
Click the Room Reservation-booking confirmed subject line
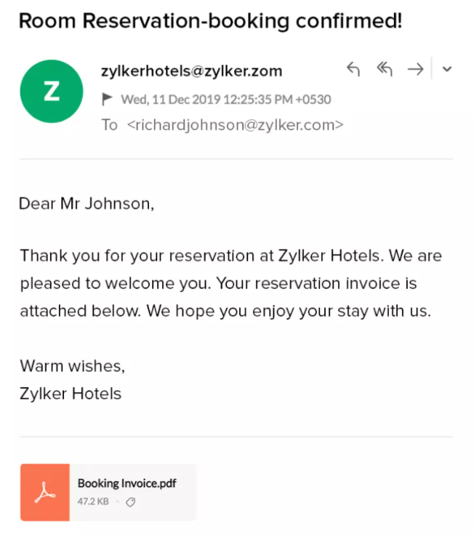210,20
